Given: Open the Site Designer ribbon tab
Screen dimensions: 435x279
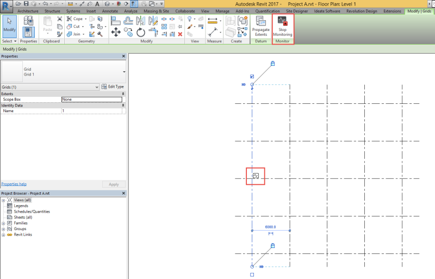Looking at the screenshot, I should tap(297, 11).
